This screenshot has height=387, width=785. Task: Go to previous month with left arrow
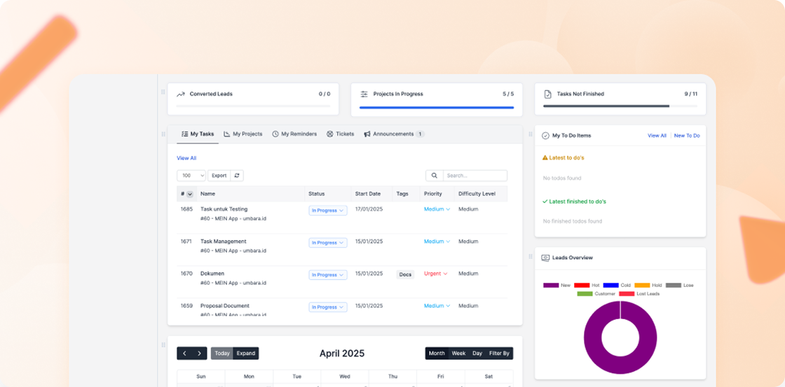[x=184, y=353]
